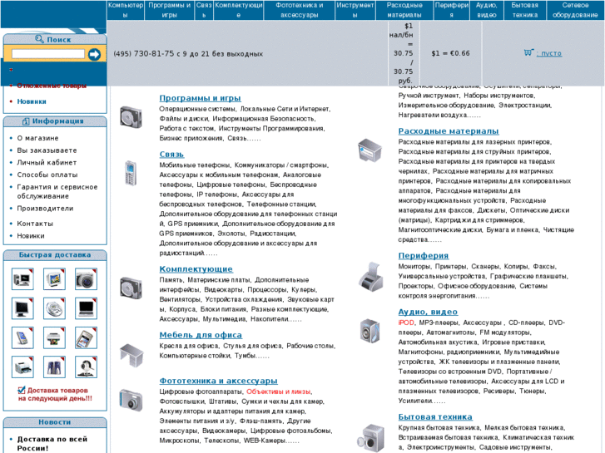This screenshot has height=453, width=605.
Task: Open CD player quick delivery thumbnail
Action: [x=54, y=308]
